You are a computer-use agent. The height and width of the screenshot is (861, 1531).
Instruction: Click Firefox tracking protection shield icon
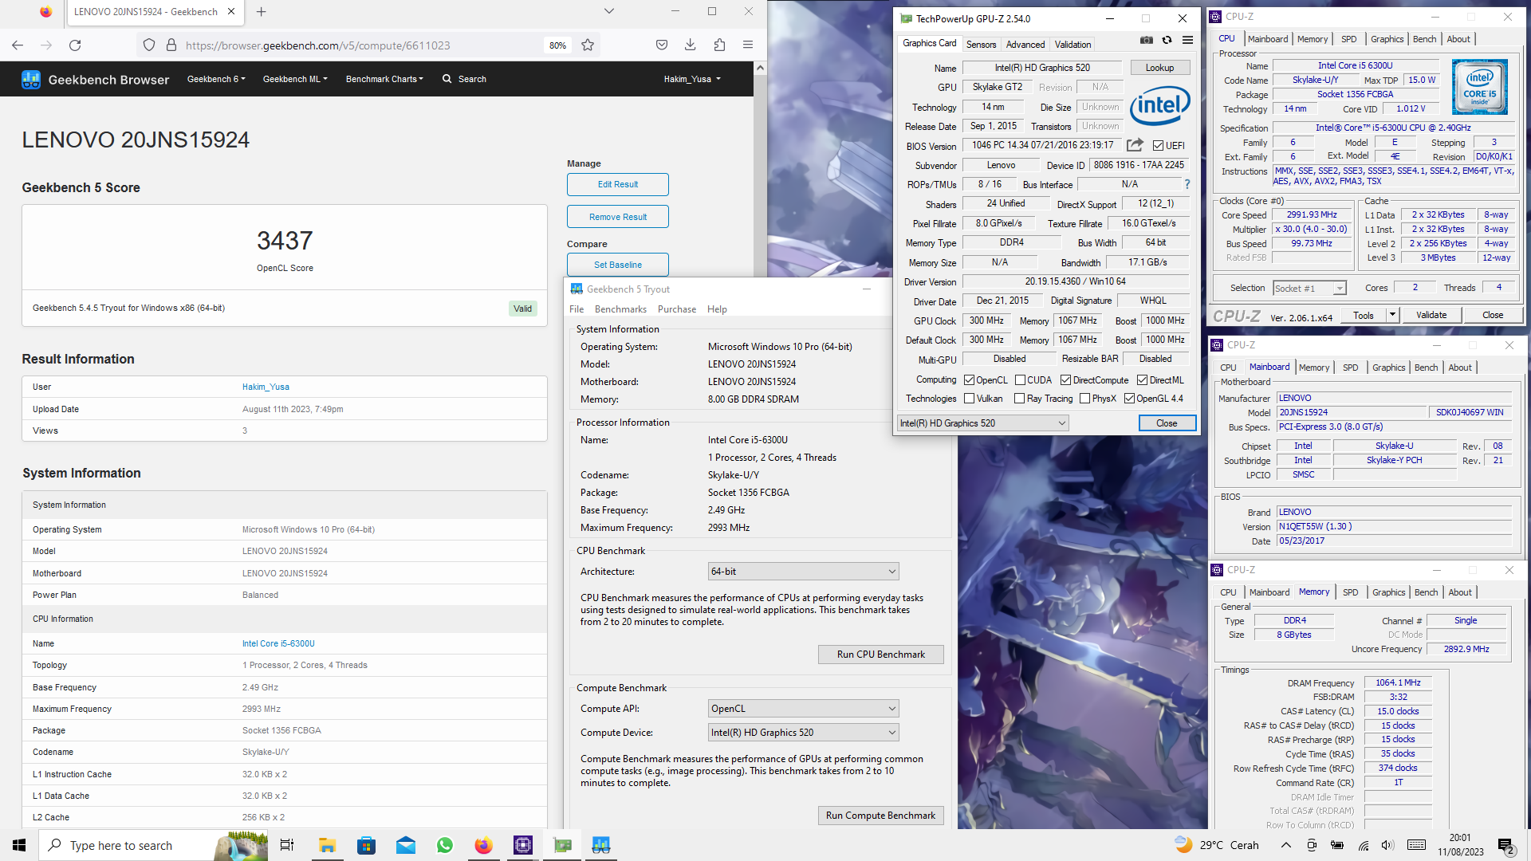tap(149, 45)
